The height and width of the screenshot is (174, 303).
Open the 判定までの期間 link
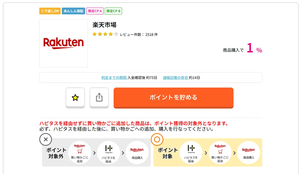114,78
